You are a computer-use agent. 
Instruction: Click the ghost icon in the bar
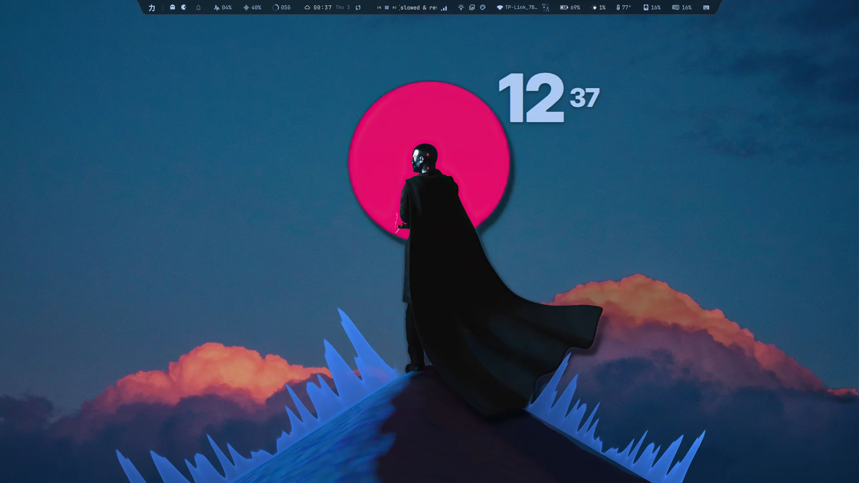click(172, 7)
